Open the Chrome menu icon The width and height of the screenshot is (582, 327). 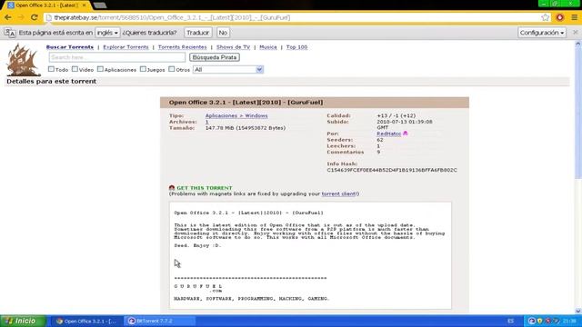tap(574, 17)
